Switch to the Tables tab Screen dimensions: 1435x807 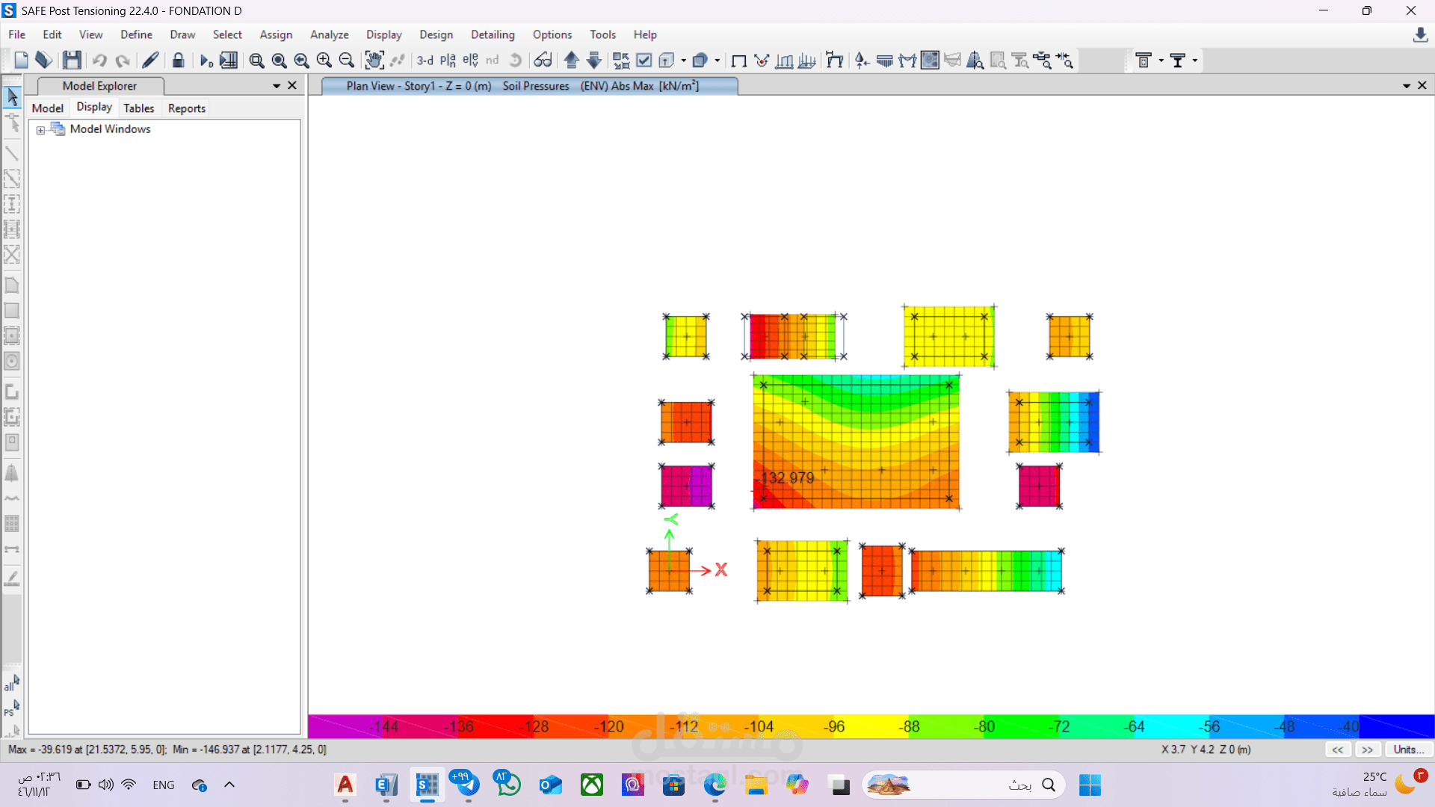(138, 108)
